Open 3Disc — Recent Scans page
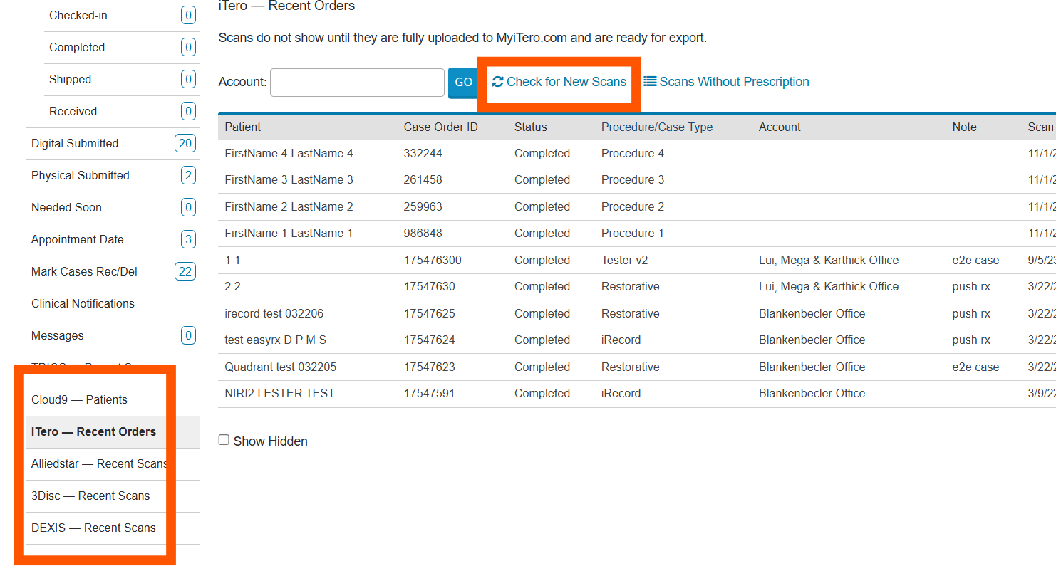 click(90, 496)
